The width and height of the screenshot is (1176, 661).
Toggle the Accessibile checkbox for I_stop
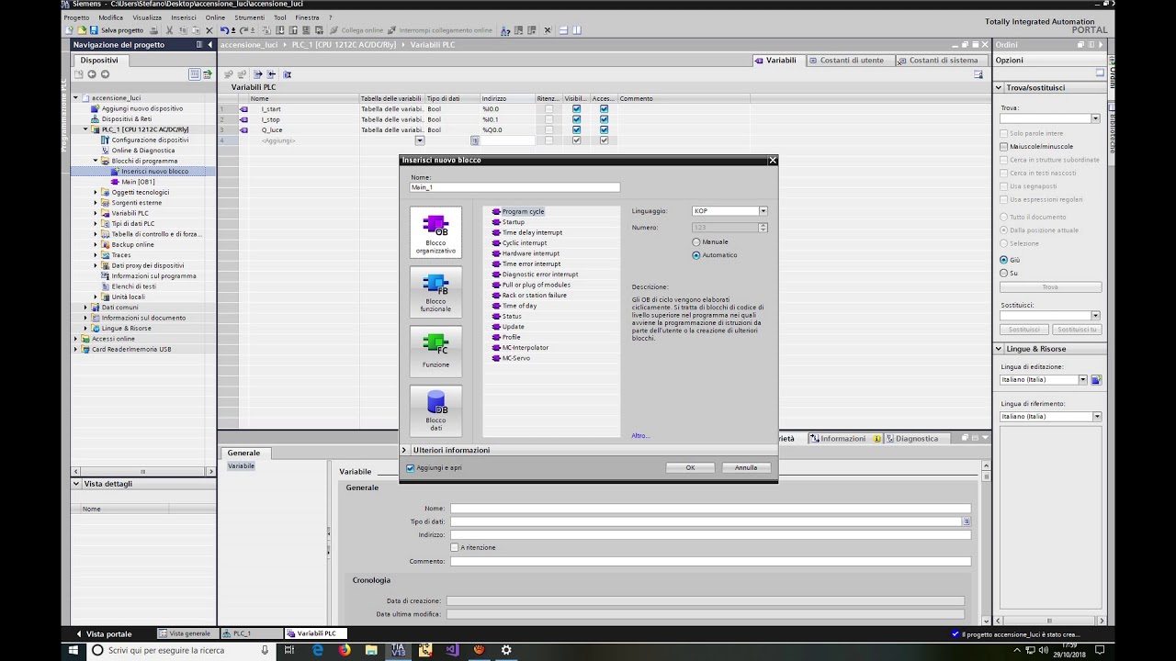coord(604,119)
